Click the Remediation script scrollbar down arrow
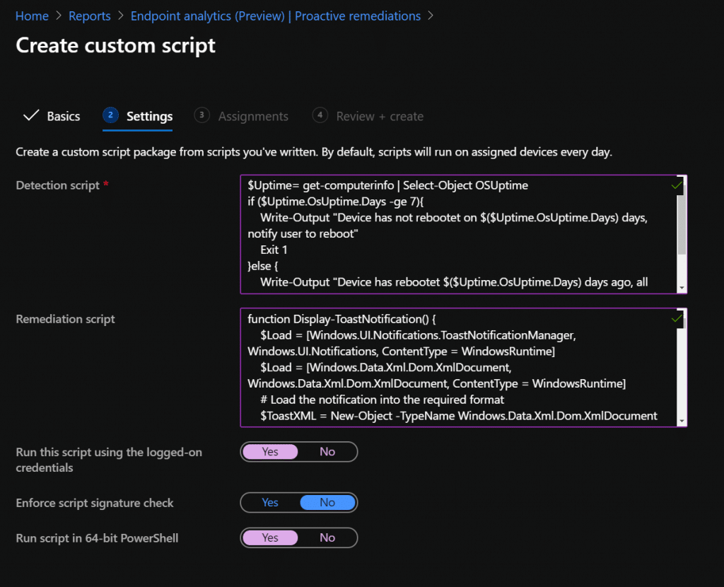Screen dimensions: 724x587 click(x=680, y=420)
